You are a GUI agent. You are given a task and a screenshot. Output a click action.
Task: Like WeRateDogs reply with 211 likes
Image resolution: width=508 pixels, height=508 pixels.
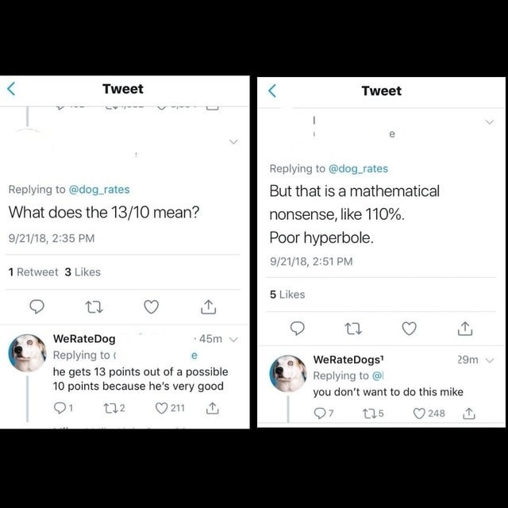pos(162,409)
